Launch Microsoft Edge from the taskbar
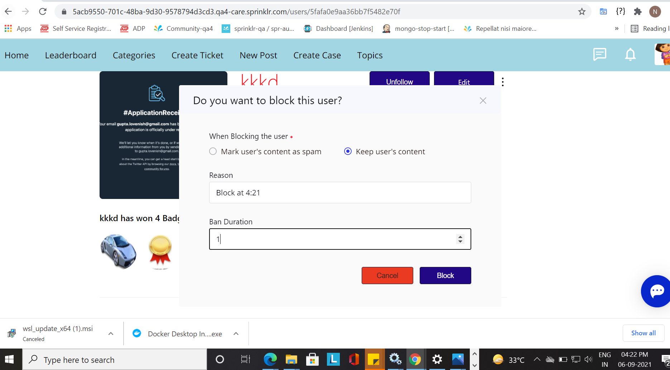 [270, 359]
